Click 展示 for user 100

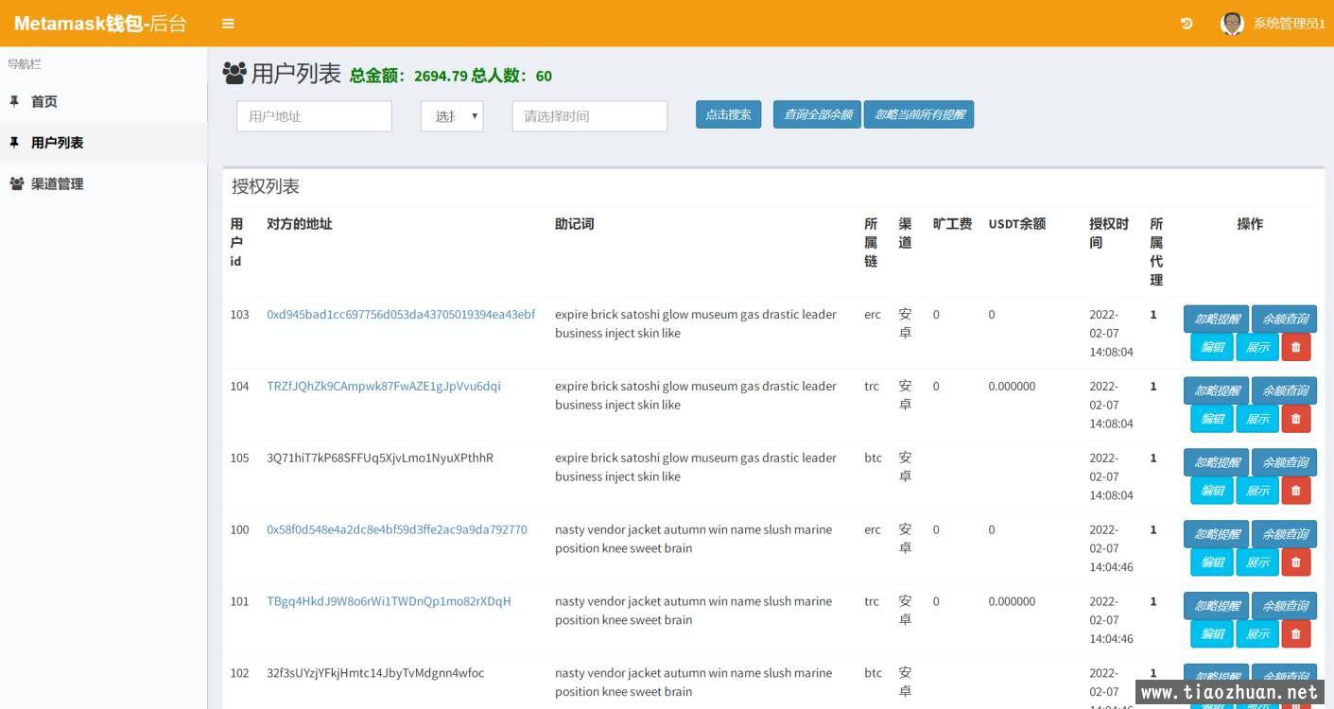coord(1257,562)
